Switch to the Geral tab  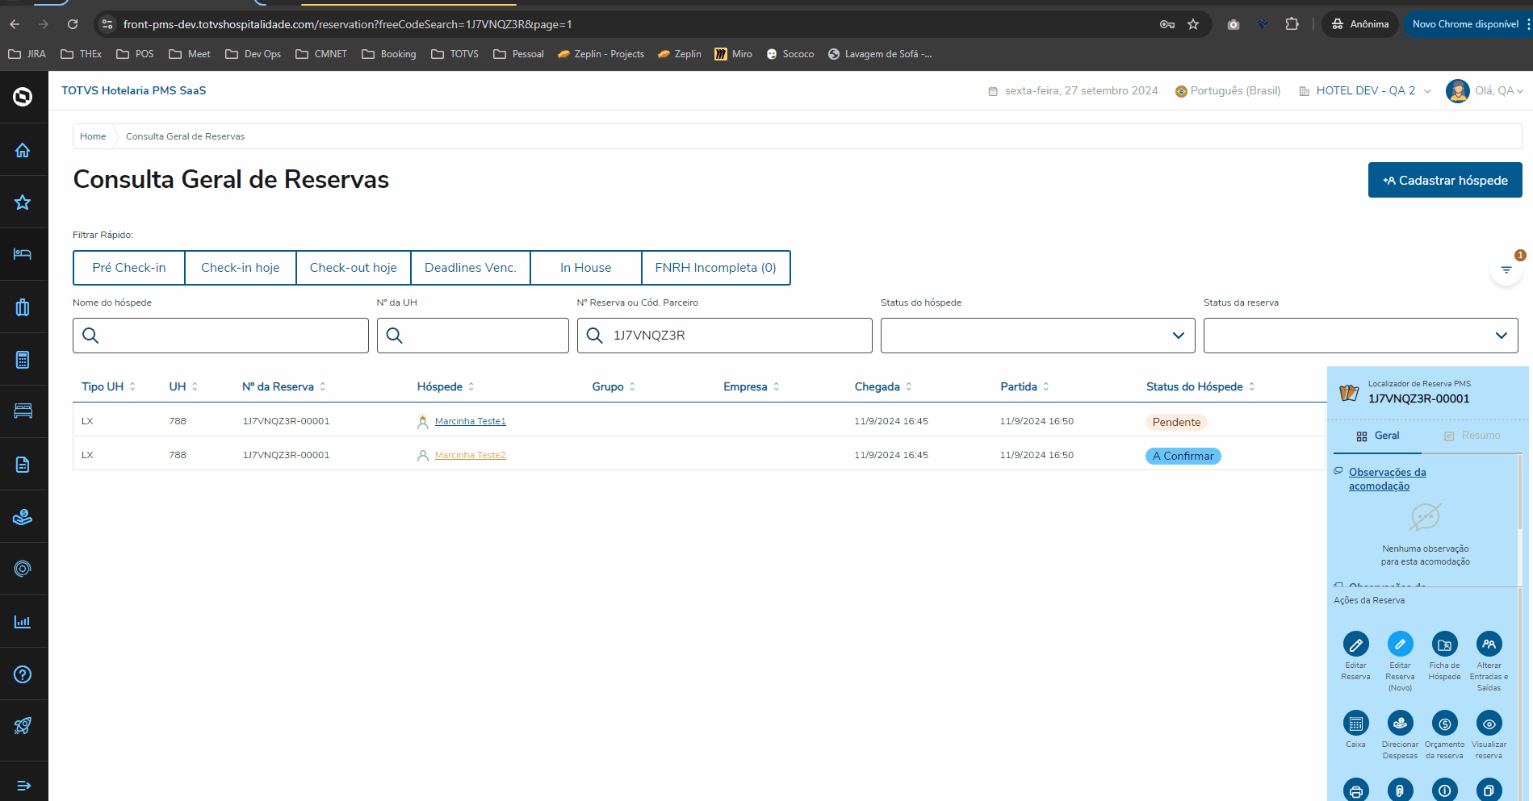[x=1378, y=436]
